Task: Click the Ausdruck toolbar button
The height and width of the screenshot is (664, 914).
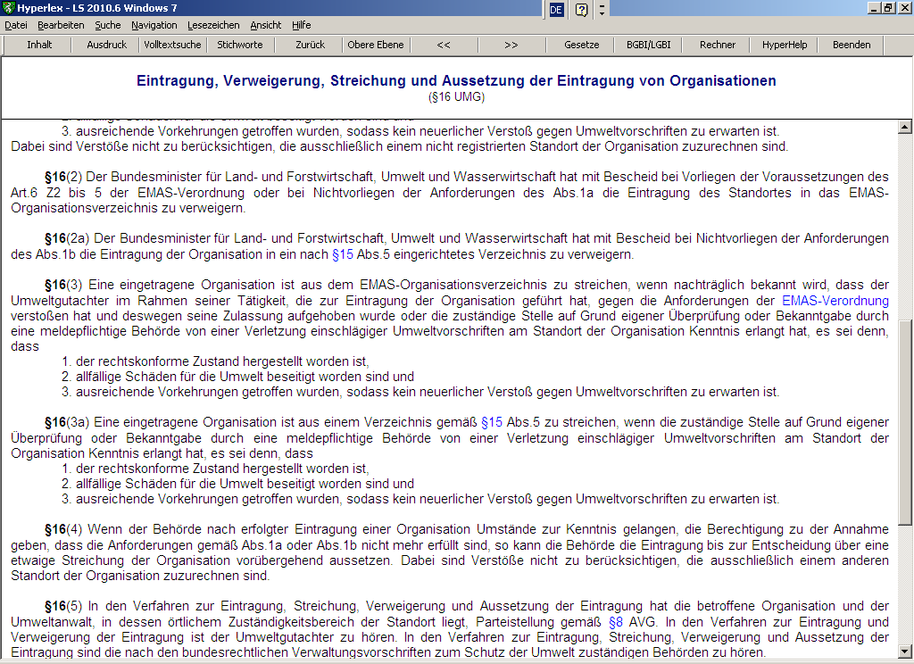Action: (x=107, y=45)
